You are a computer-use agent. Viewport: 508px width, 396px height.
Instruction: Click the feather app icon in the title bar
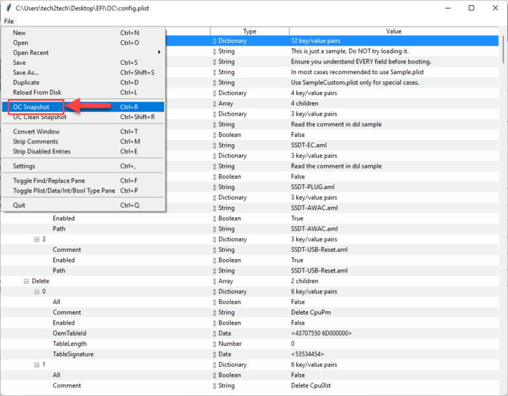click(8, 8)
